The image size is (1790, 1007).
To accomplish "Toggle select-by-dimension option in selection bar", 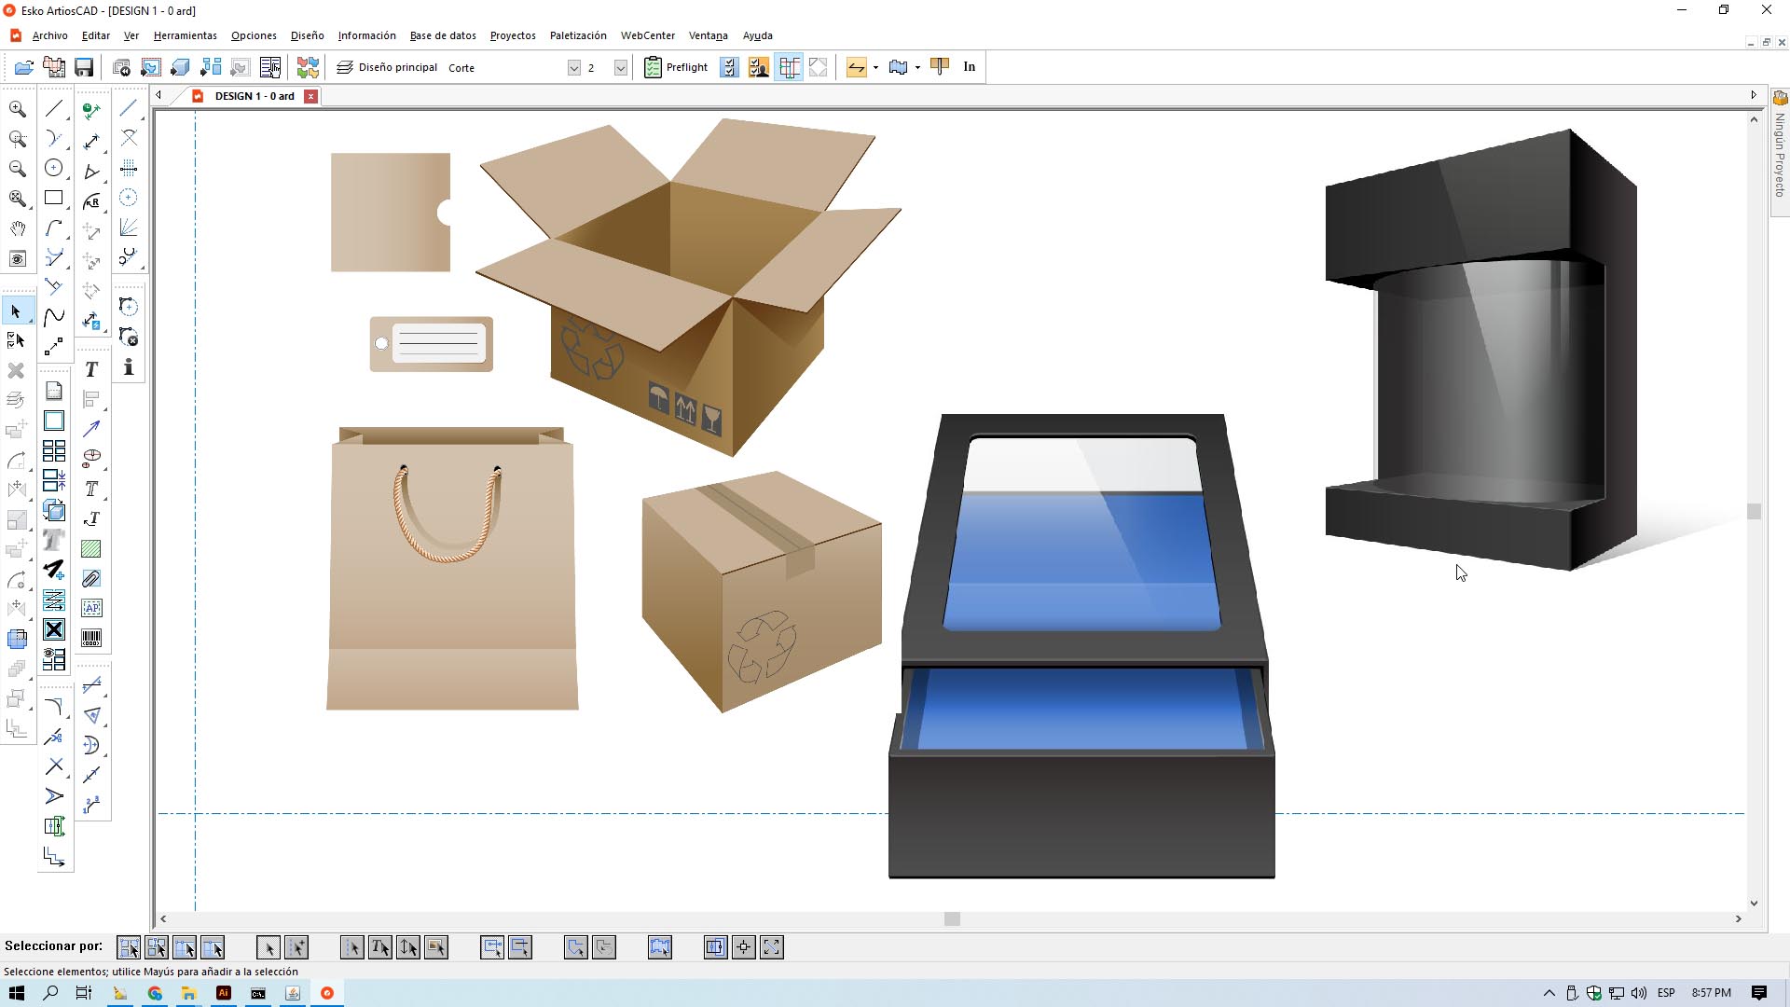I will pyautogui.click(x=408, y=948).
